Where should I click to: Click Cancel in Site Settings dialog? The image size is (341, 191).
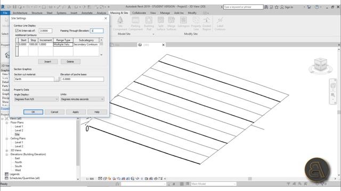pyautogui.click(x=54, y=112)
